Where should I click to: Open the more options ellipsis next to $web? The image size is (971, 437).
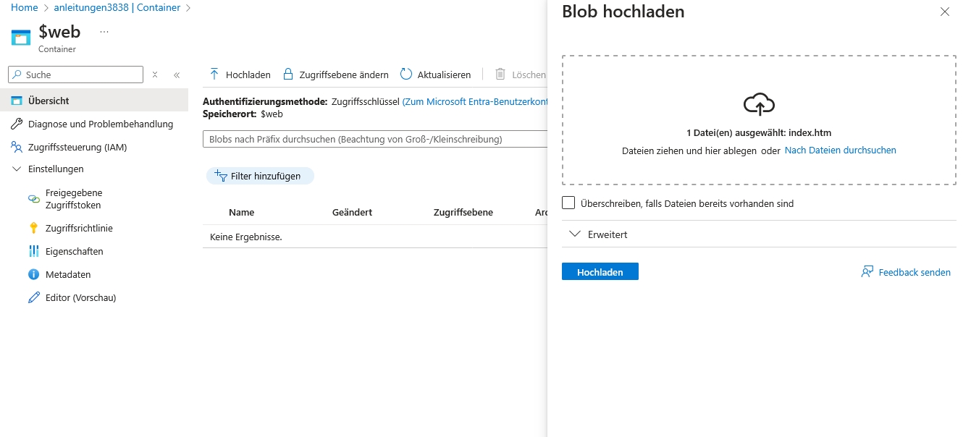(x=104, y=32)
